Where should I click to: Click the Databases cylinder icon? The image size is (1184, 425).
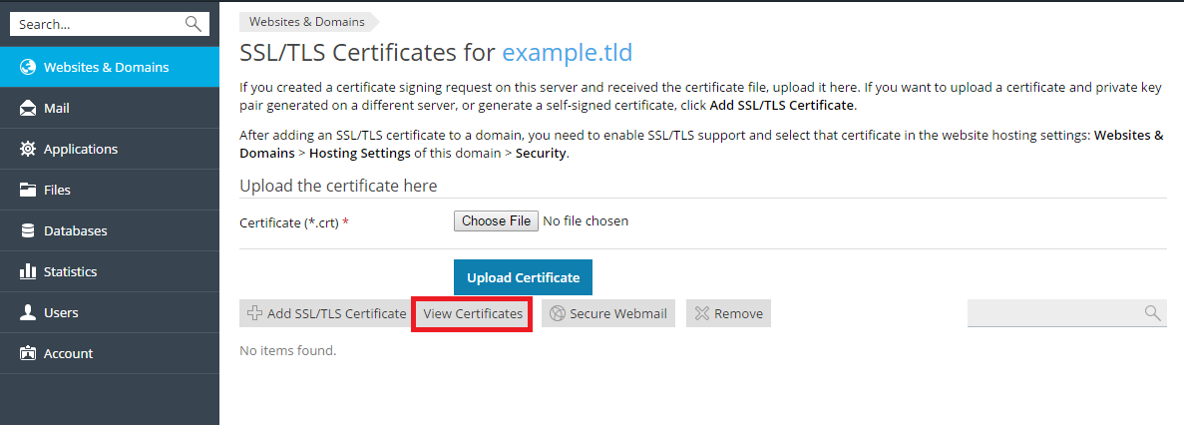point(28,231)
